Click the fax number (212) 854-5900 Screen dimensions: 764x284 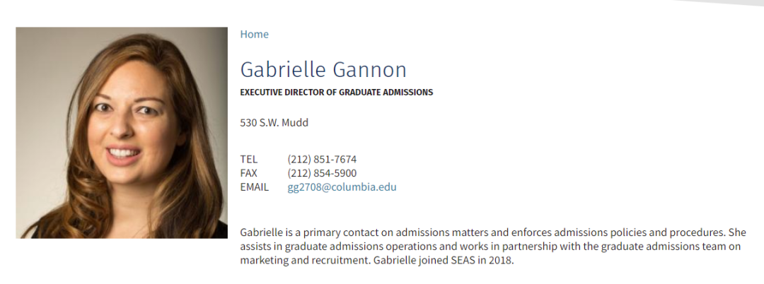pos(322,173)
